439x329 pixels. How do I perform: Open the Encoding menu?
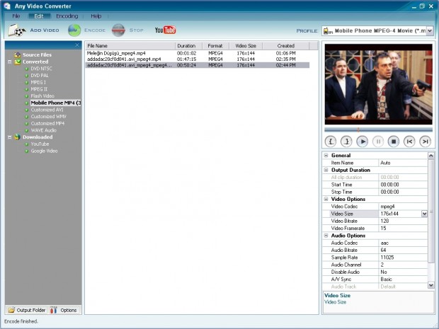click(67, 16)
